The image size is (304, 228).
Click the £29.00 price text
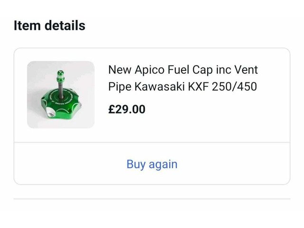pos(127,109)
